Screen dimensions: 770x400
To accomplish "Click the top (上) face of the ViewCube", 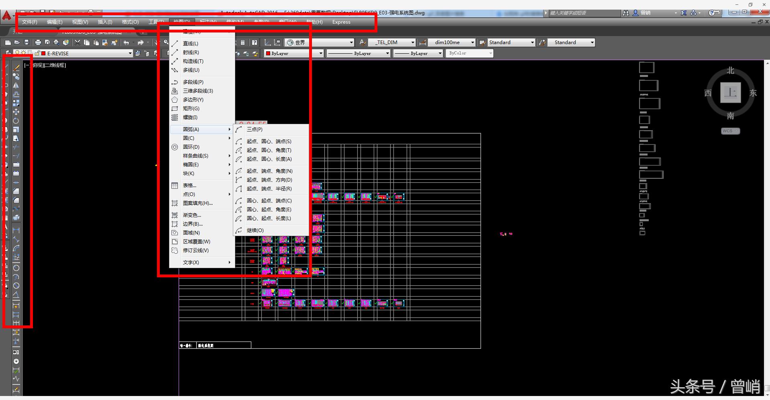I will coord(730,93).
